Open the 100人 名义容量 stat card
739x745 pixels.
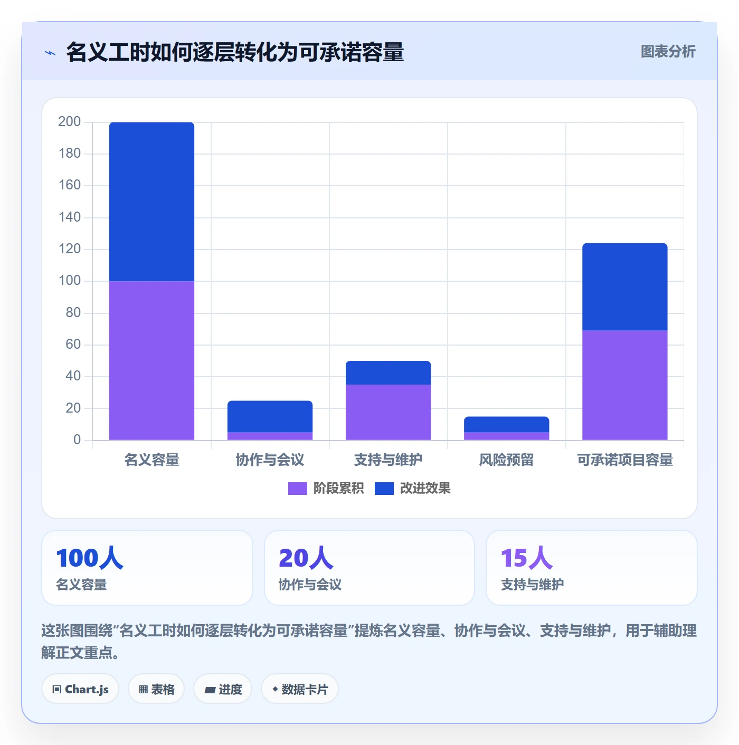click(x=147, y=568)
